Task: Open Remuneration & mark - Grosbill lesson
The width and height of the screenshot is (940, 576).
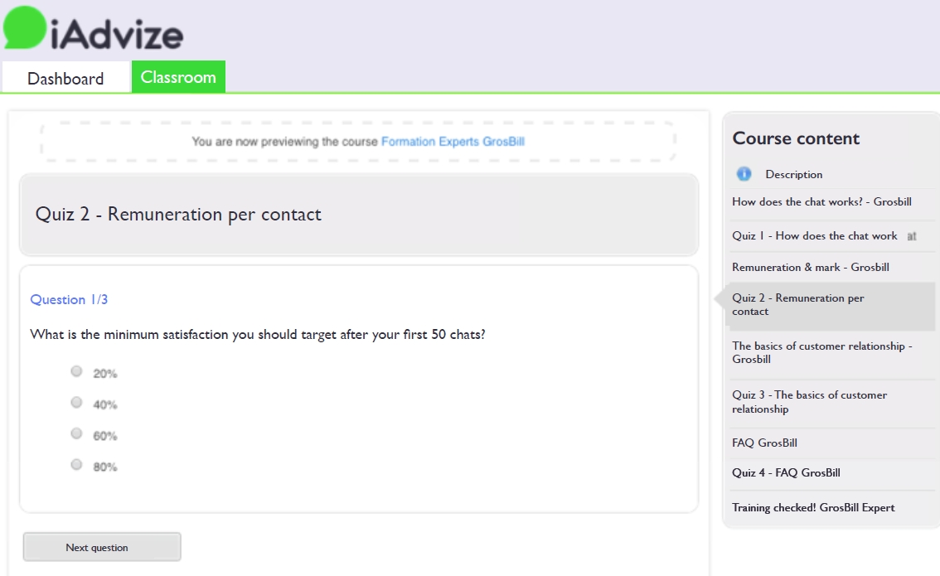Action: point(810,268)
